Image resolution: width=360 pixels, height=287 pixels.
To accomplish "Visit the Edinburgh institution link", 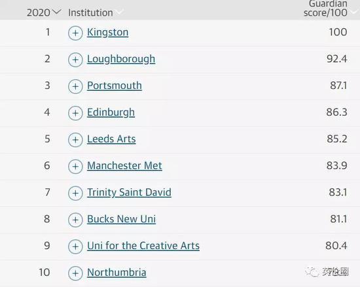I will point(111,112).
